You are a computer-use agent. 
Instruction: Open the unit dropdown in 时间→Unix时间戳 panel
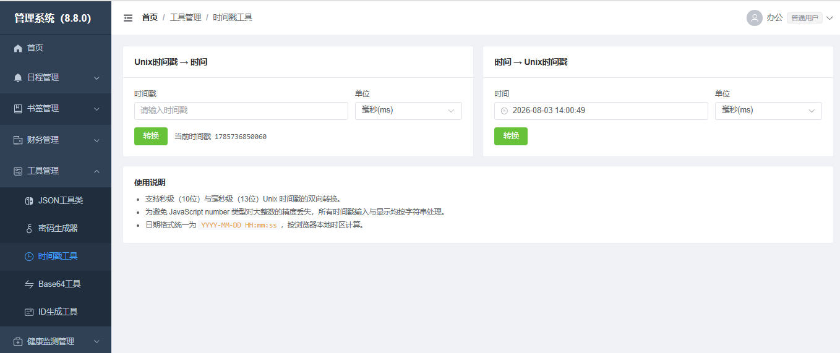click(x=768, y=111)
